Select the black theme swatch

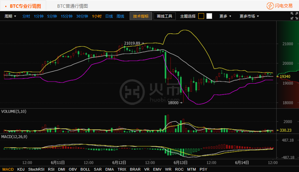[x=201, y=16]
